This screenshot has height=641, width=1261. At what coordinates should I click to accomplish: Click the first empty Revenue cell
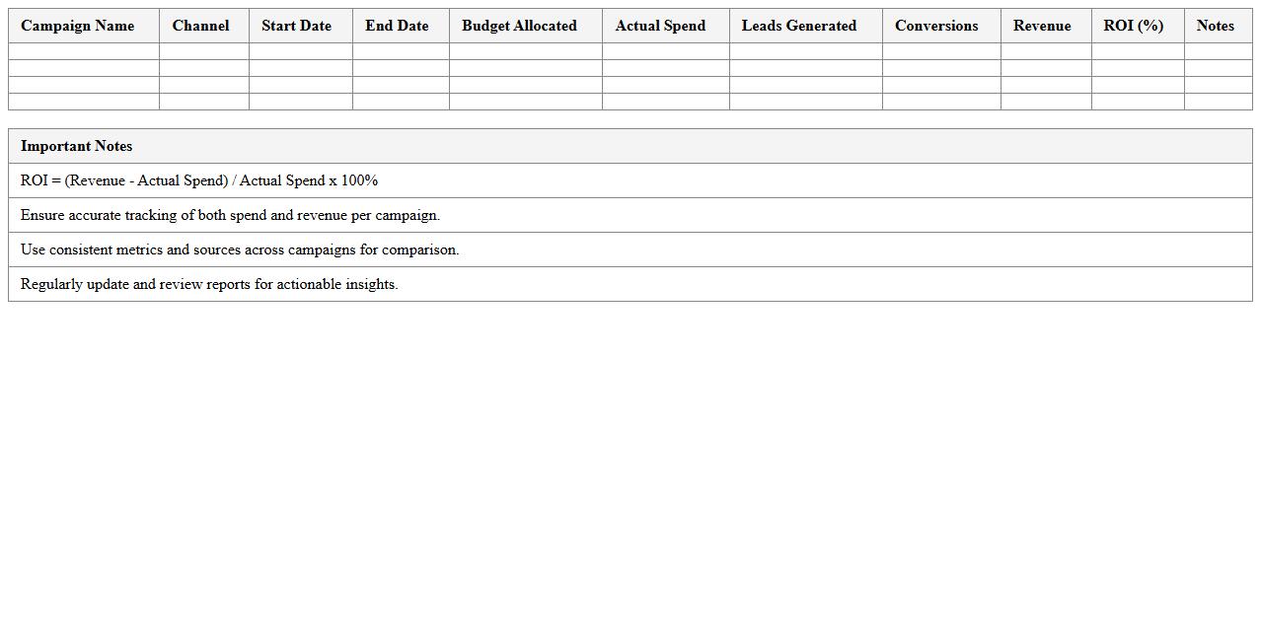point(1042,51)
